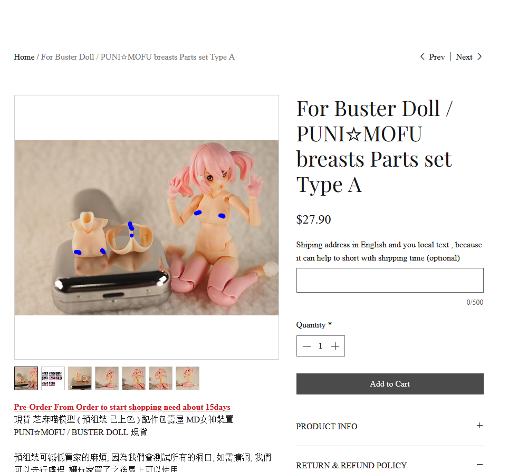
Task: Focus the shipping address text field
Action: tap(390, 280)
